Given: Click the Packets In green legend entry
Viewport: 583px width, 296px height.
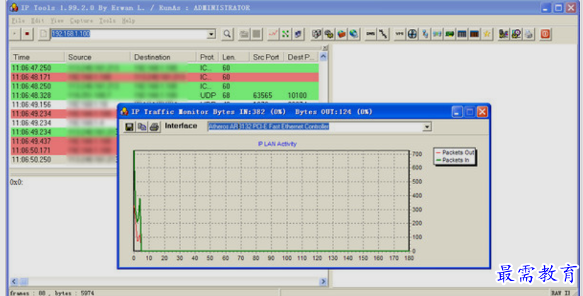Looking at the screenshot, I should [x=452, y=160].
